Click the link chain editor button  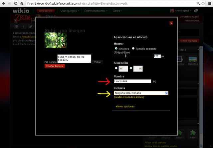(x=31, y=26)
